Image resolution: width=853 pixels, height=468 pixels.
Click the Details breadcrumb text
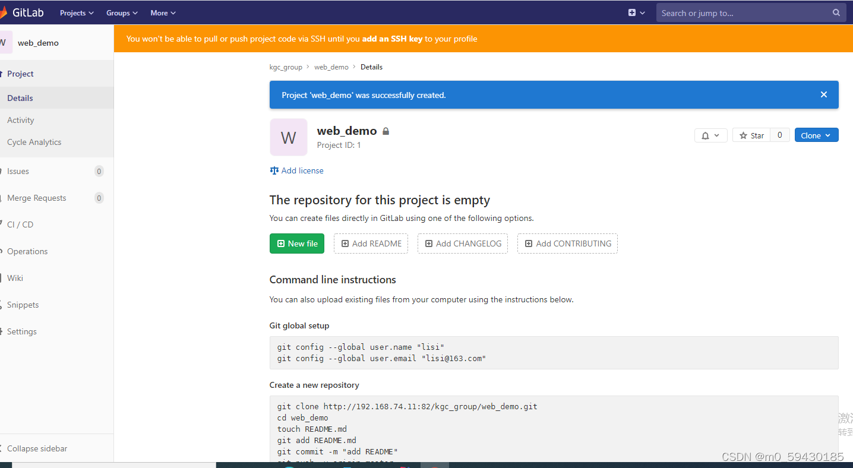click(x=371, y=67)
